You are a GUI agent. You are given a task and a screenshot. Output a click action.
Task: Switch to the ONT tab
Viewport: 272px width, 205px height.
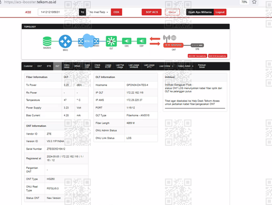tap(40, 66)
